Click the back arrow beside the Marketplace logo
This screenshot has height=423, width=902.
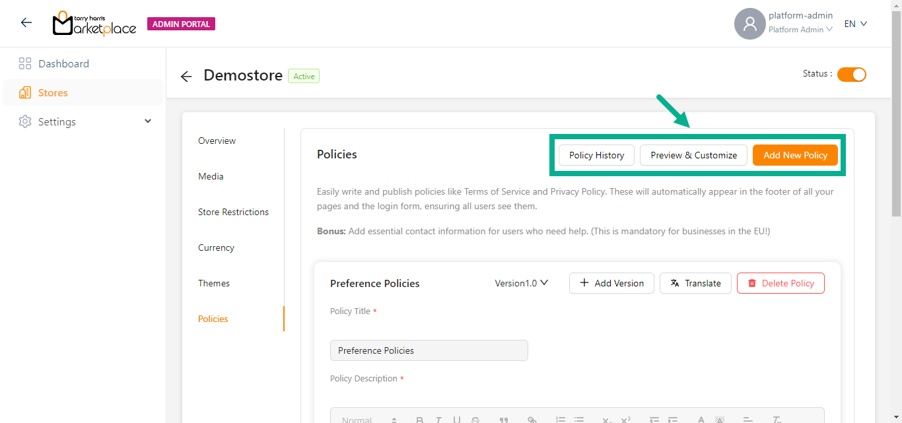26,23
